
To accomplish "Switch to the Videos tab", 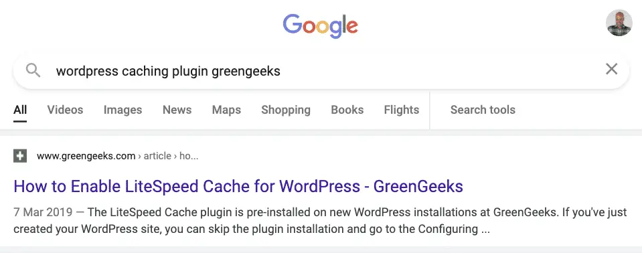I will 65,110.
